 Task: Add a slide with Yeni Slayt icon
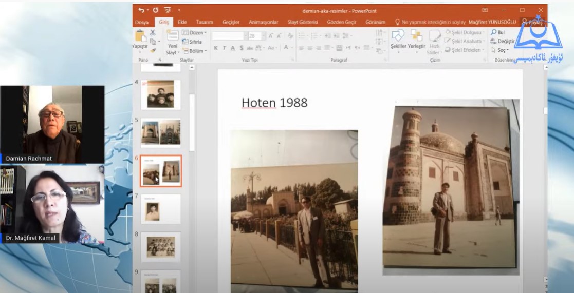point(173,36)
